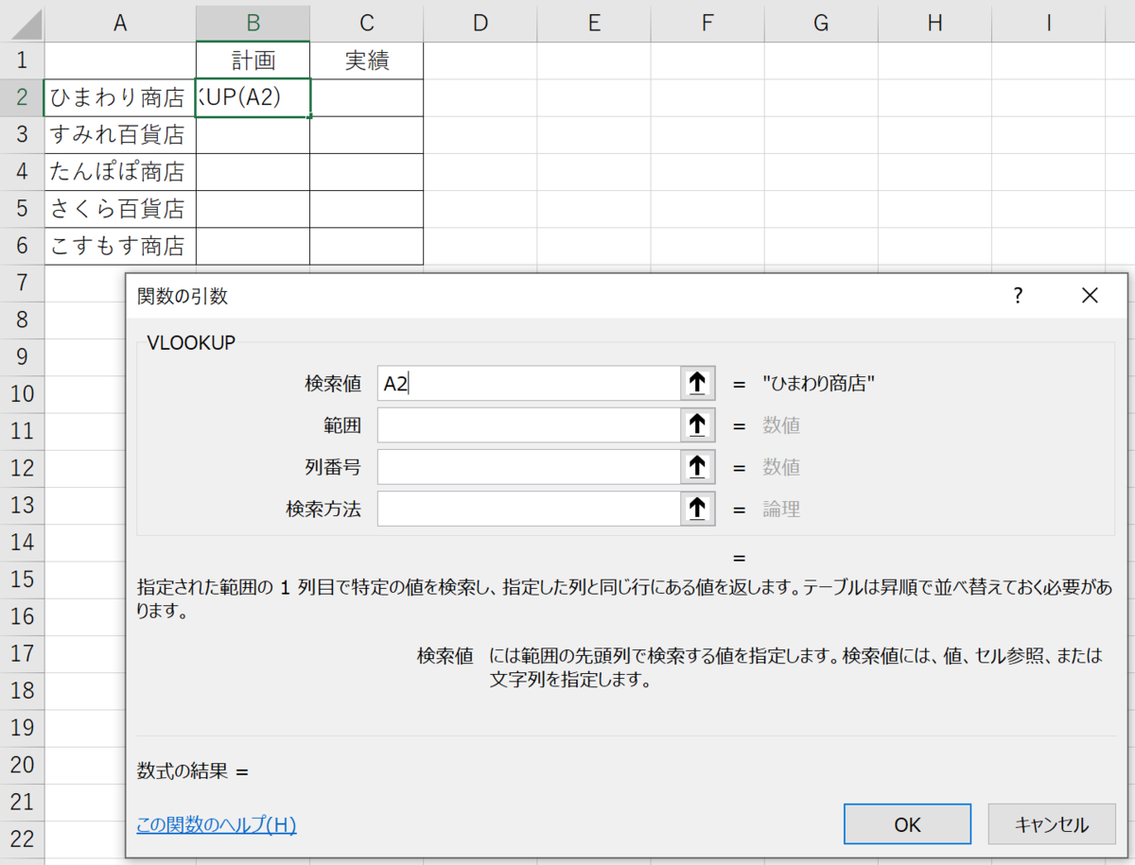Select the cell containing すみれ百貨店
This screenshot has width=1135, height=865.
coord(120,134)
